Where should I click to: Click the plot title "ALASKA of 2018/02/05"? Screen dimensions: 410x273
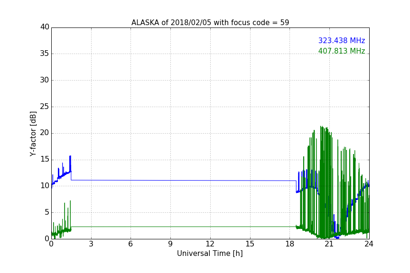point(210,23)
